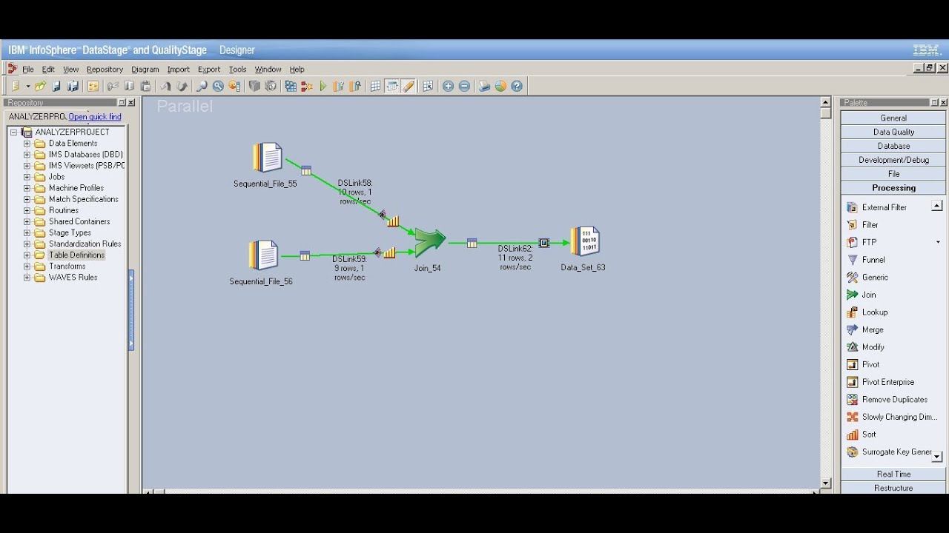
Task: Click the canvas vertical scrollbar thumb
Action: coord(826,113)
